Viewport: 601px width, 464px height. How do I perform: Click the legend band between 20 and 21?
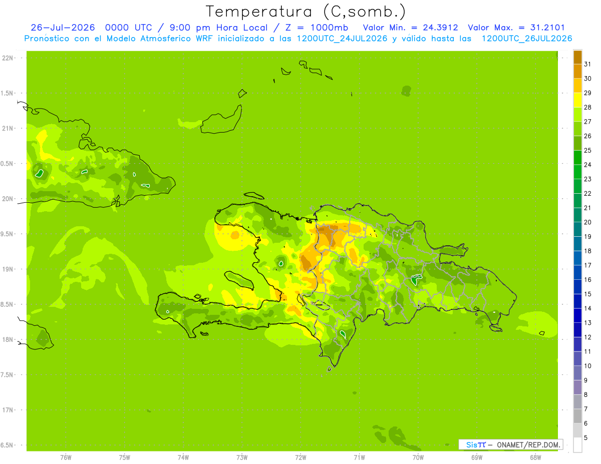tap(577, 215)
